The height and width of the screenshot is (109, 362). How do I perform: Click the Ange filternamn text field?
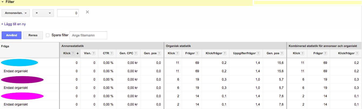click(88, 35)
